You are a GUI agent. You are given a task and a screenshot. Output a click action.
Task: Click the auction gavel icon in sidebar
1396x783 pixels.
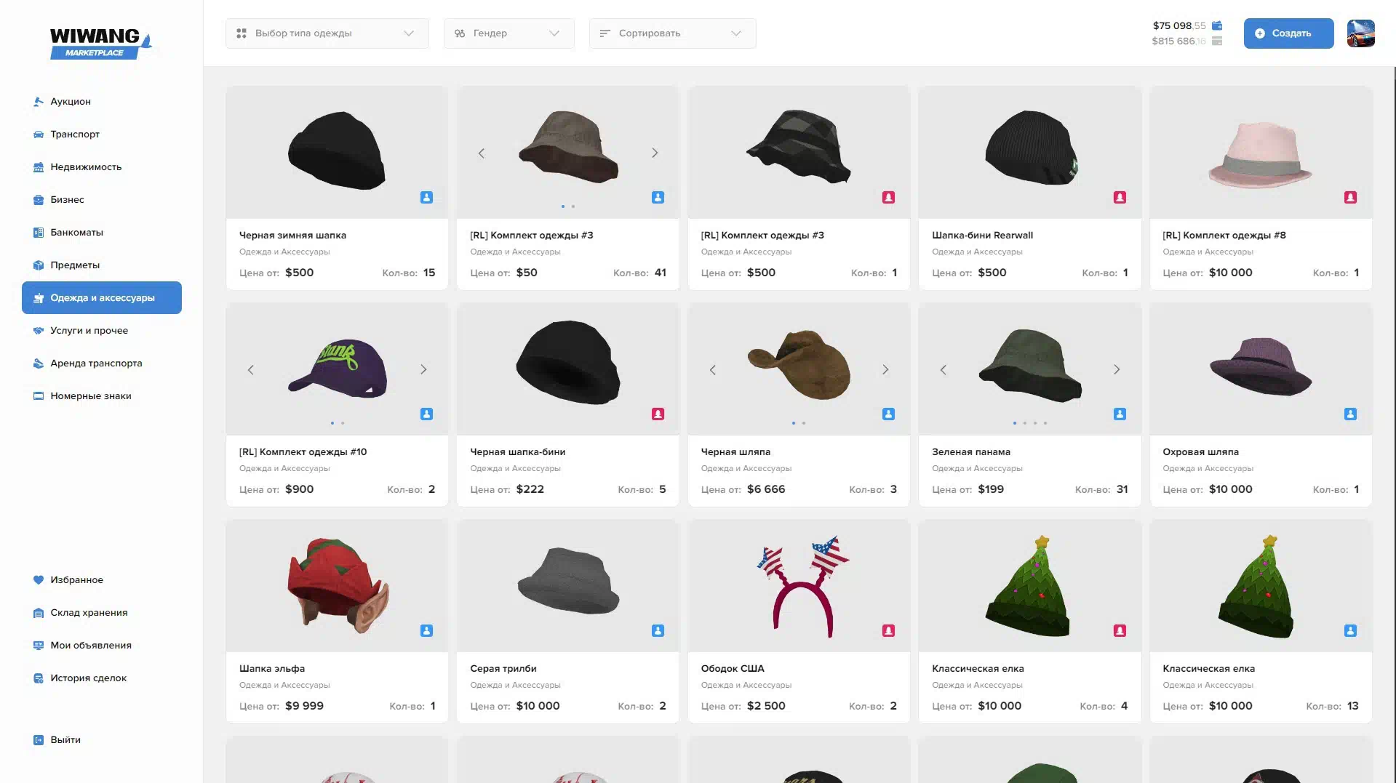click(x=39, y=102)
